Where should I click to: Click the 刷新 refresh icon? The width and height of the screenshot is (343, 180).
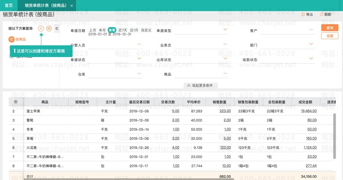[x=321, y=14]
